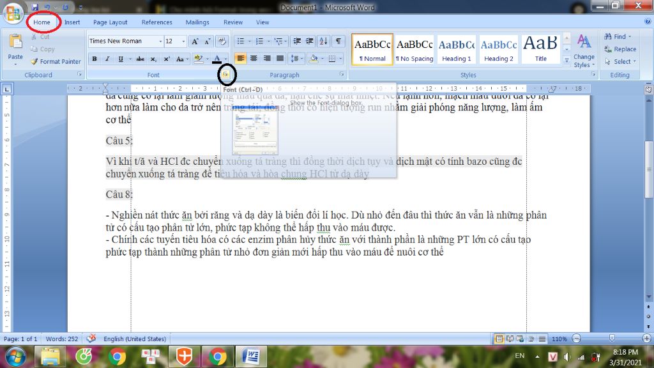The image size is (654, 368).
Task: Open the Change Case dropdown
Action: [x=182, y=59]
